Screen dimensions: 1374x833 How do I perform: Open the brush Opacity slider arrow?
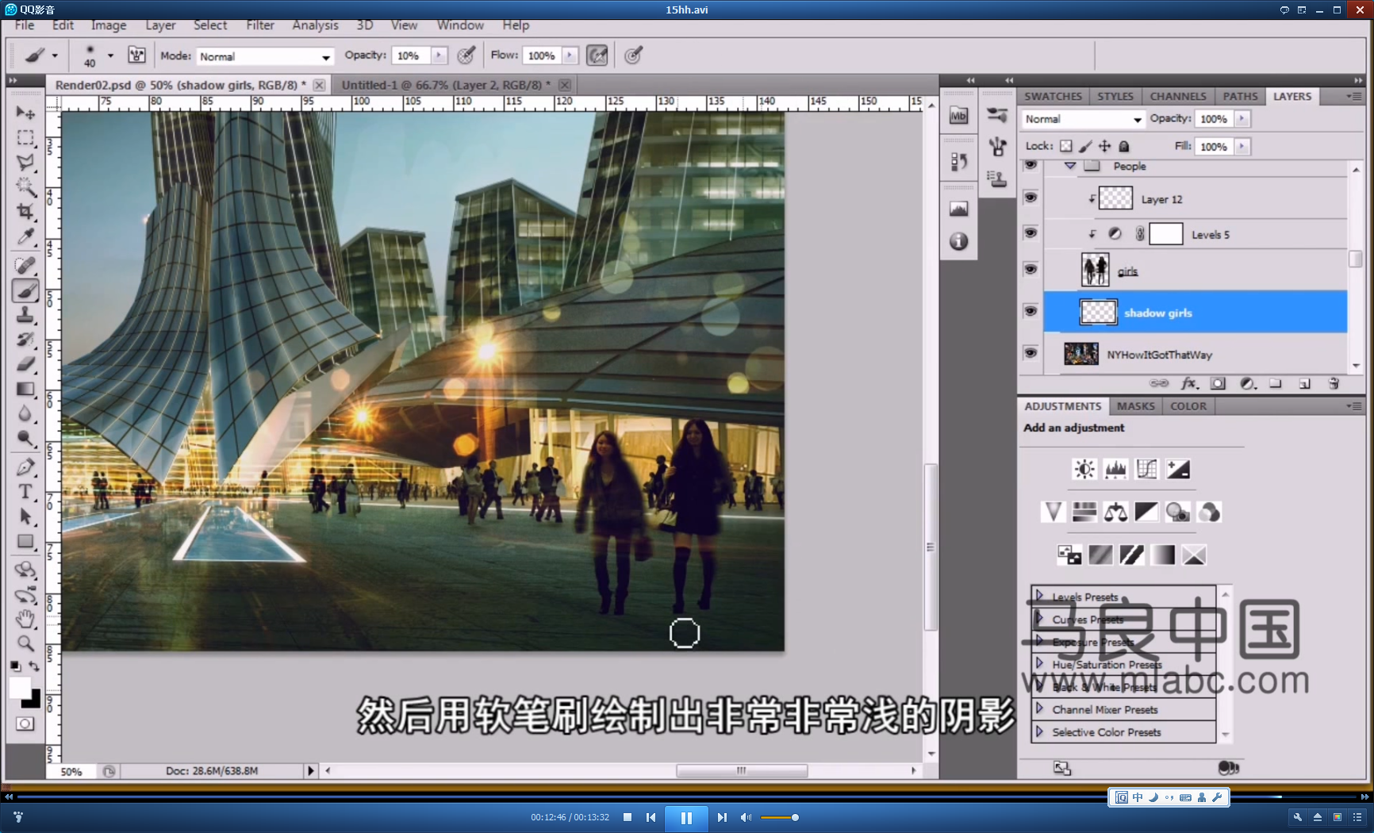[x=439, y=56]
